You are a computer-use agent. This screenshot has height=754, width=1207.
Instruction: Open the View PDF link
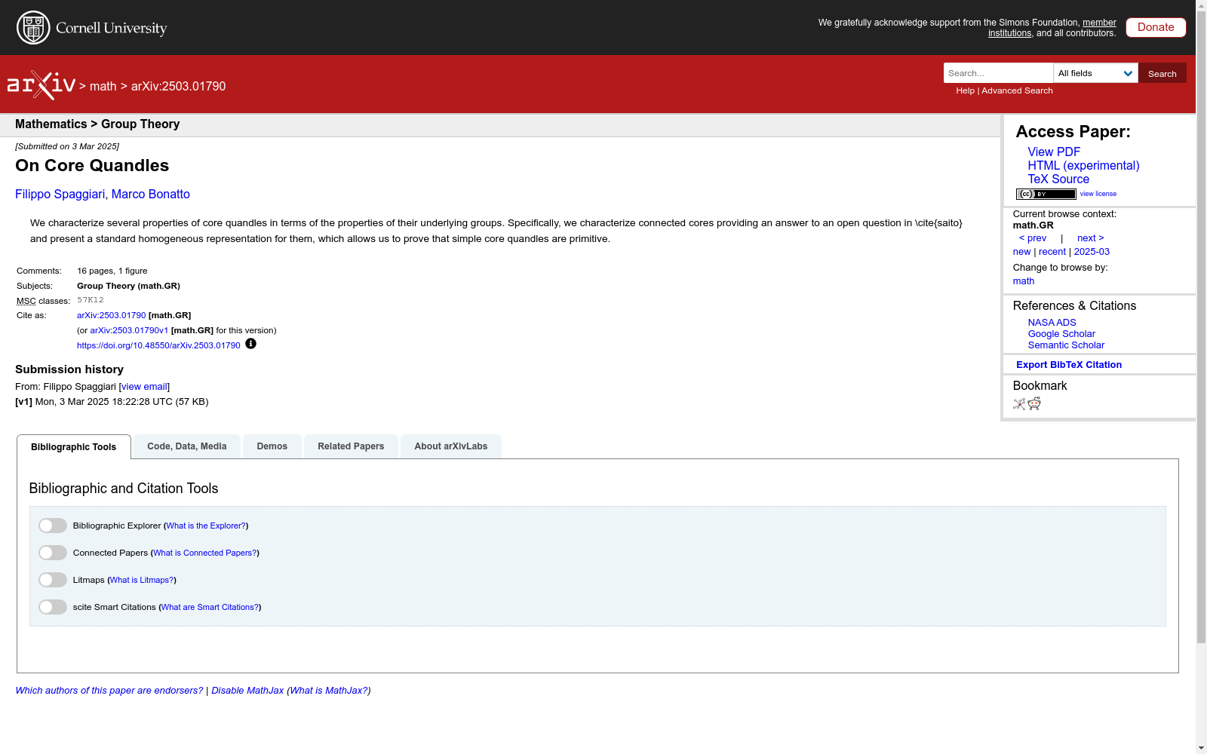point(1054,152)
